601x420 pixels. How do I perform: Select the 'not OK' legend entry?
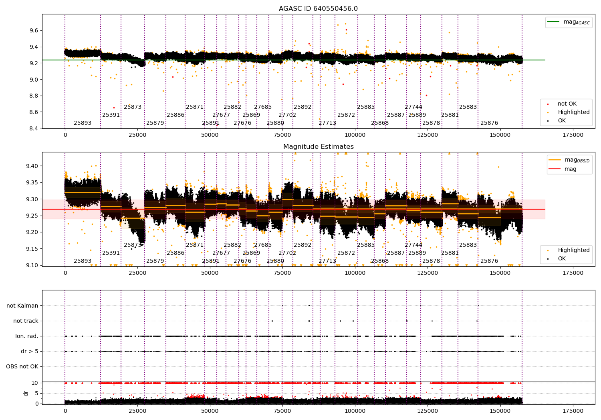tap(567, 104)
